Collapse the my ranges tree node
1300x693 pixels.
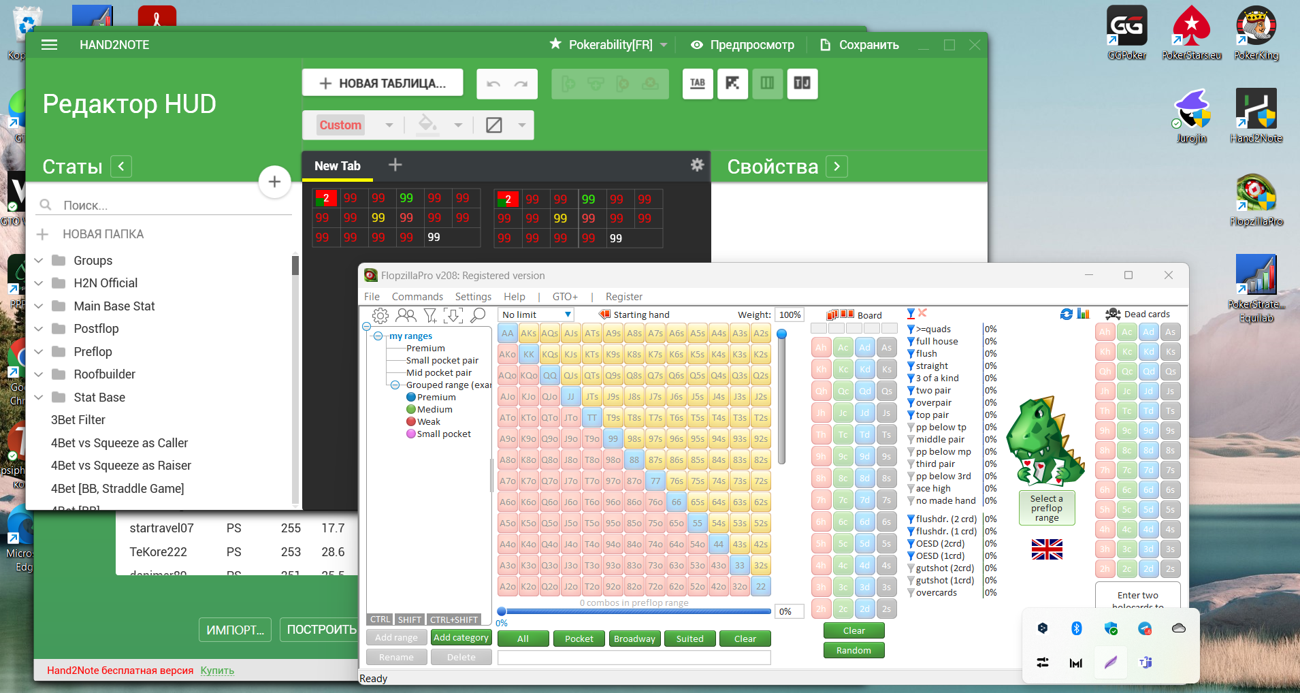(x=378, y=336)
